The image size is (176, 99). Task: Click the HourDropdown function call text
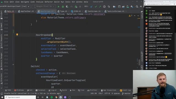point(43,35)
